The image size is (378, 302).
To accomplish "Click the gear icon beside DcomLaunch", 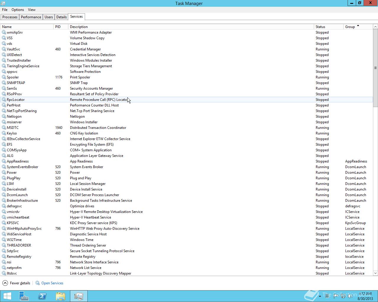I will (x=4, y=195).
